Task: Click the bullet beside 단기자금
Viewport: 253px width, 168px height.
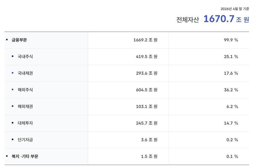Action: (x=13, y=139)
